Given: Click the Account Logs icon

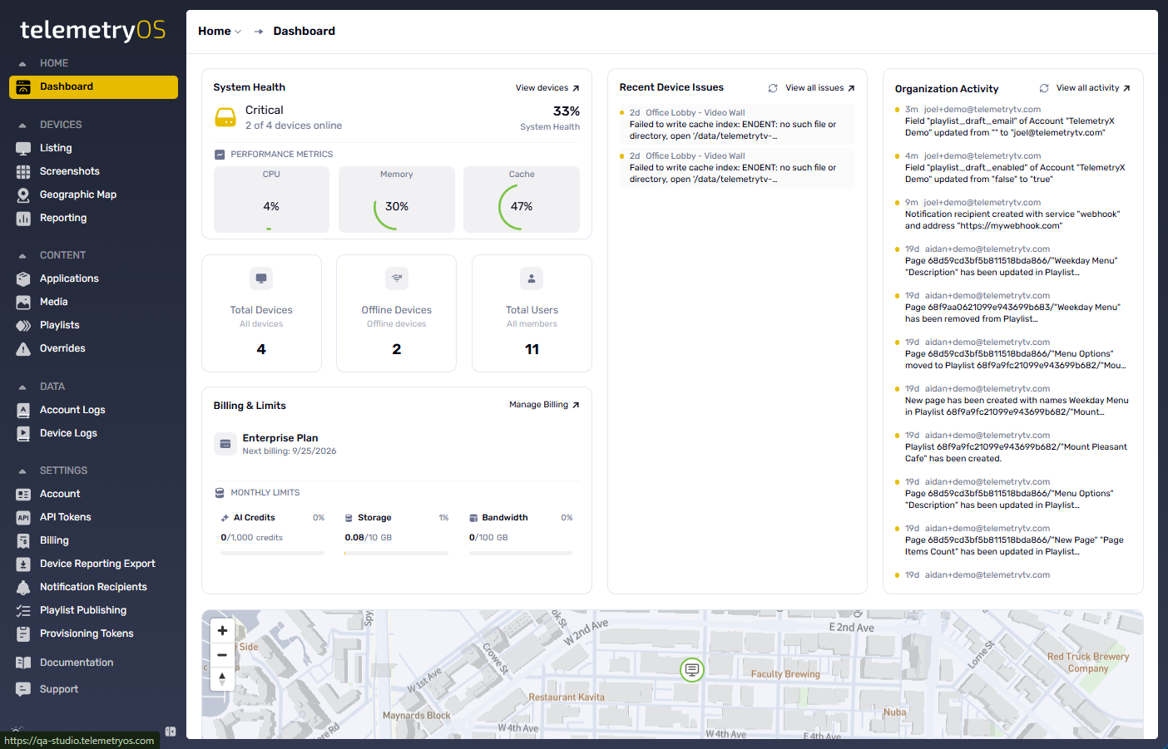Looking at the screenshot, I should [23, 410].
